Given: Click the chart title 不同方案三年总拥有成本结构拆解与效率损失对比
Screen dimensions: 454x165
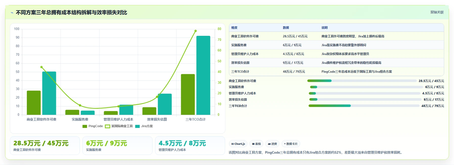Looking at the screenshot, I should [72, 13].
